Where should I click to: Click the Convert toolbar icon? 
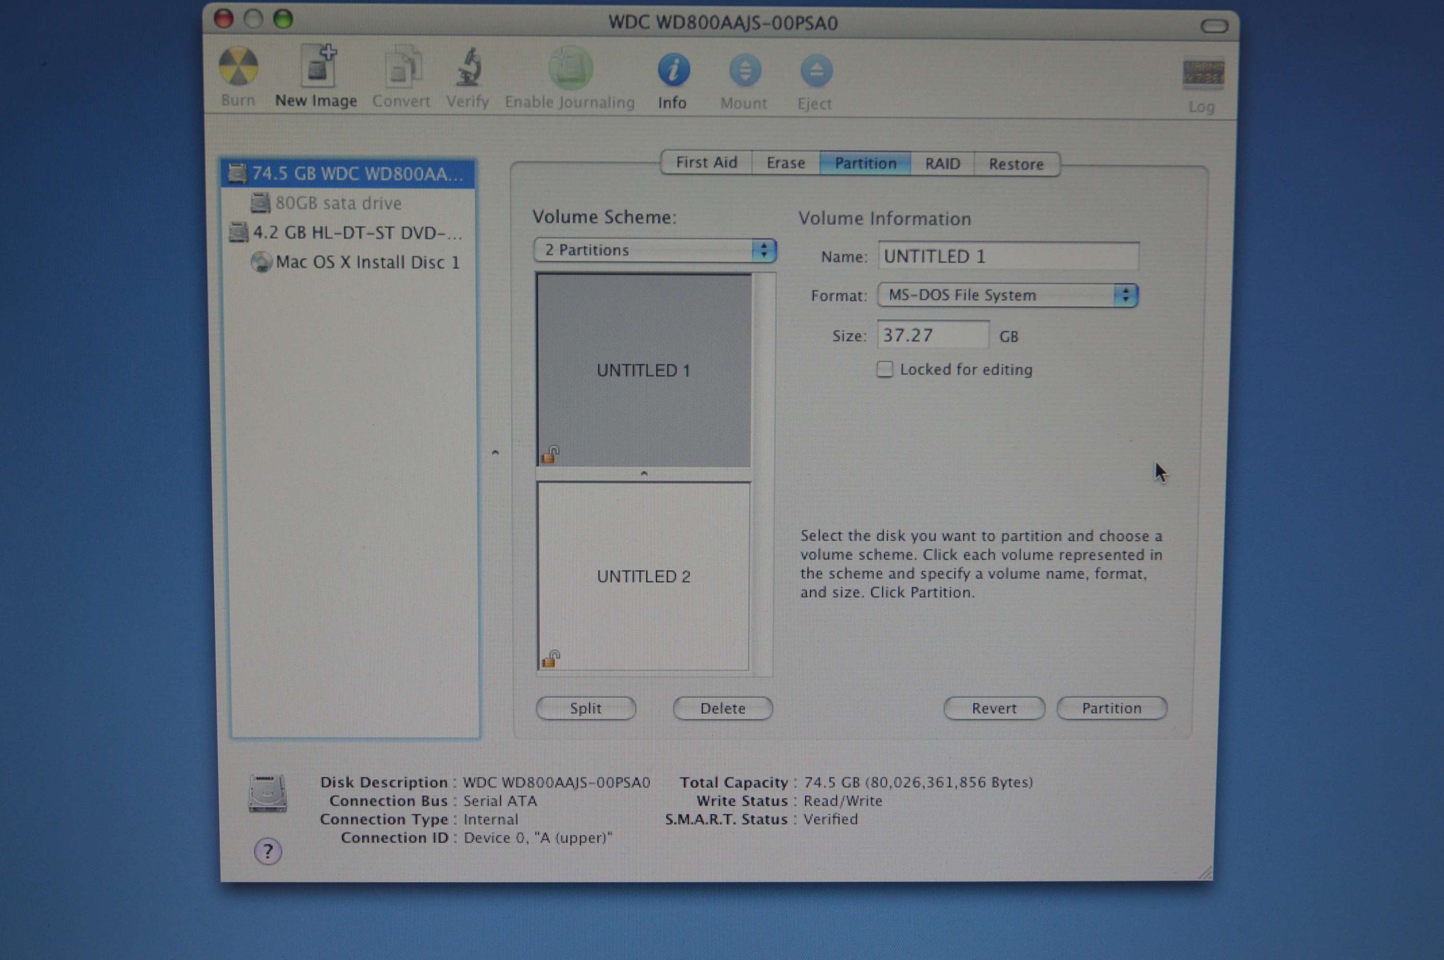tap(403, 67)
